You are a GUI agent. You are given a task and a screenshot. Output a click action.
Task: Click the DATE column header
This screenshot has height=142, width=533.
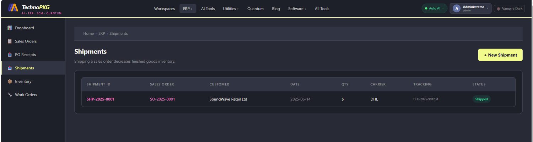pyautogui.click(x=295, y=84)
